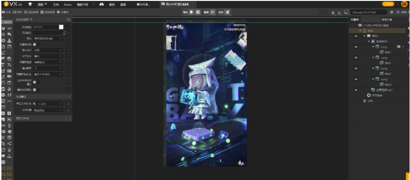Toggle visibility eye for the .mp4 video row
This screenshot has width=410, height=180.
click(x=356, y=90)
